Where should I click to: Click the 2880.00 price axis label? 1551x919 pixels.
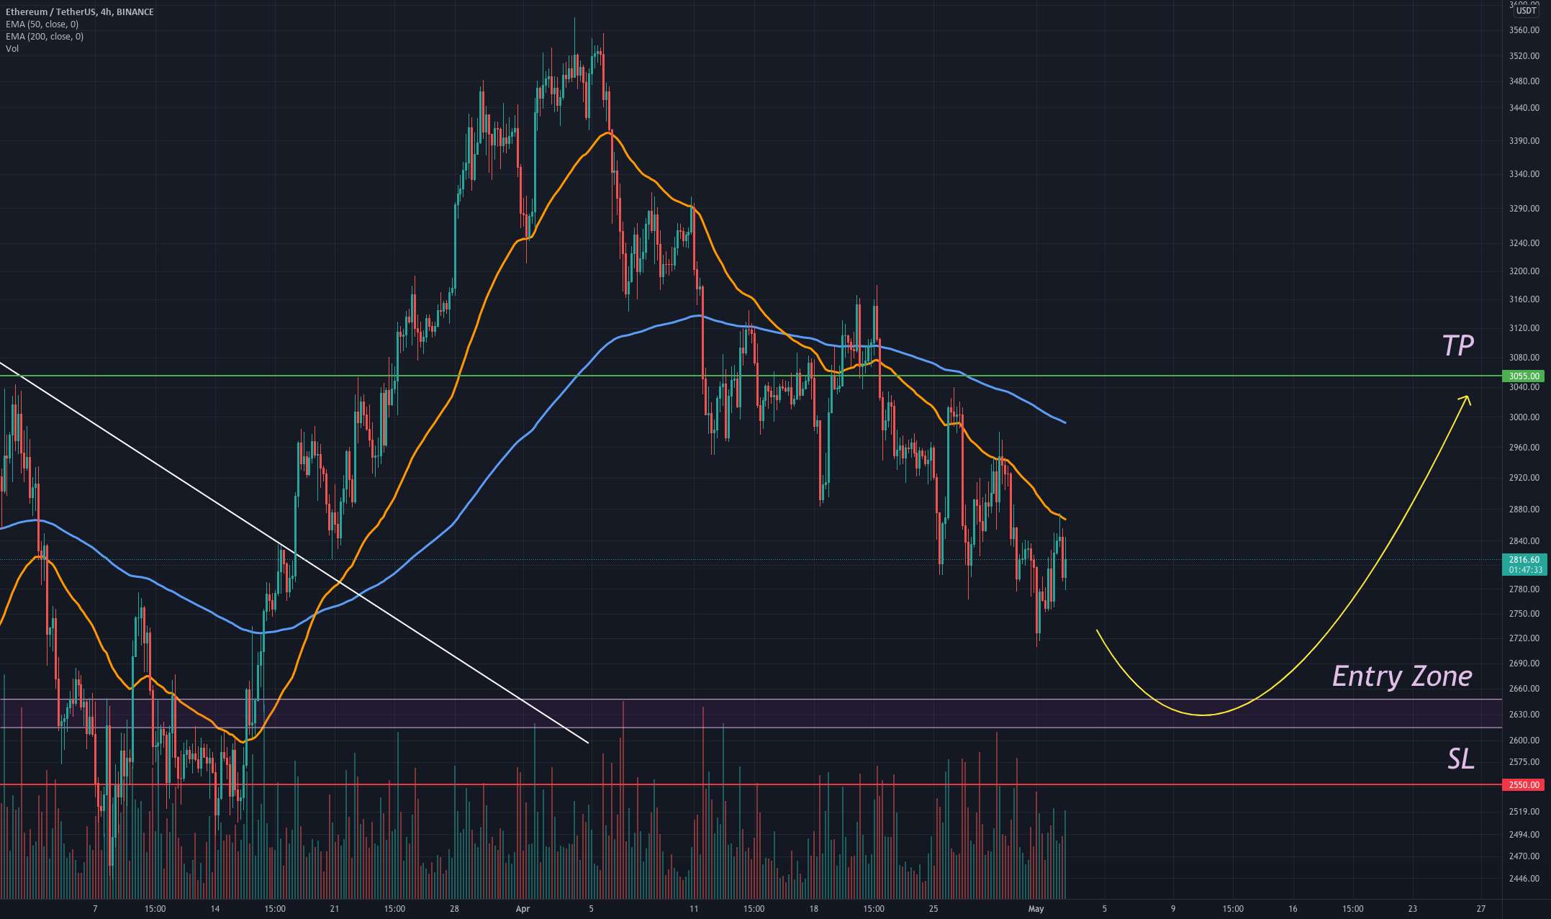(1524, 510)
